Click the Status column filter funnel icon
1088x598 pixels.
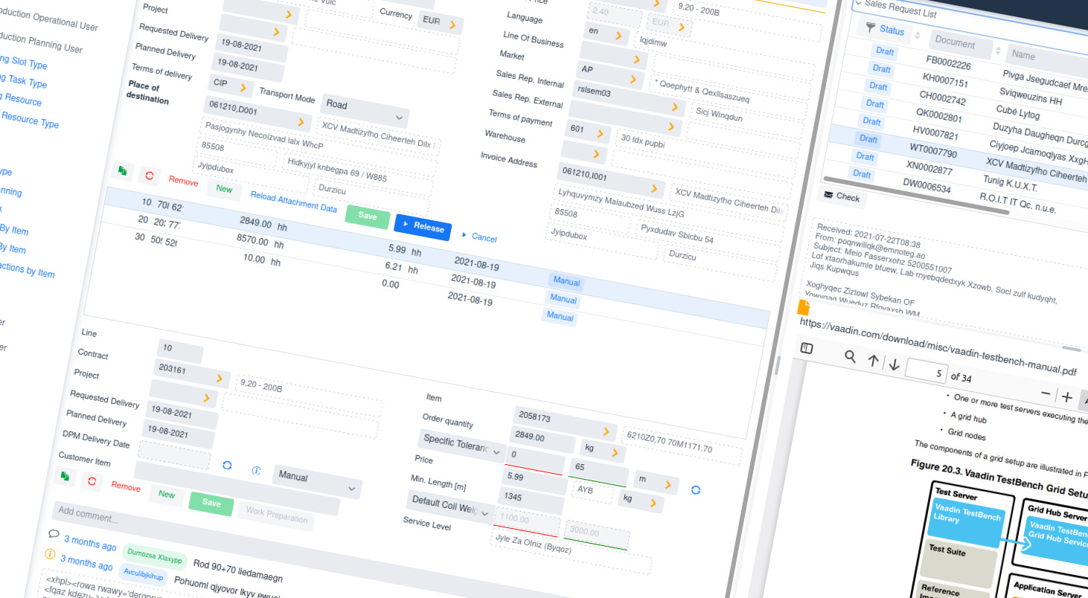[870, 28]
